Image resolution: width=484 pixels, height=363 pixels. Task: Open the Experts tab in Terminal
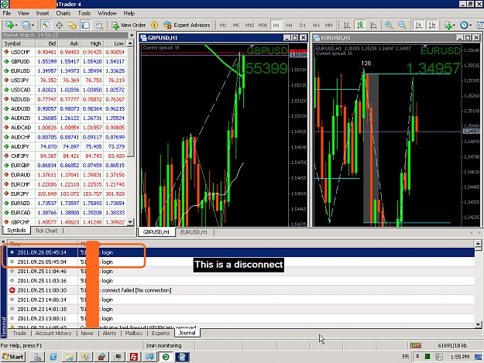pos(160,333)
